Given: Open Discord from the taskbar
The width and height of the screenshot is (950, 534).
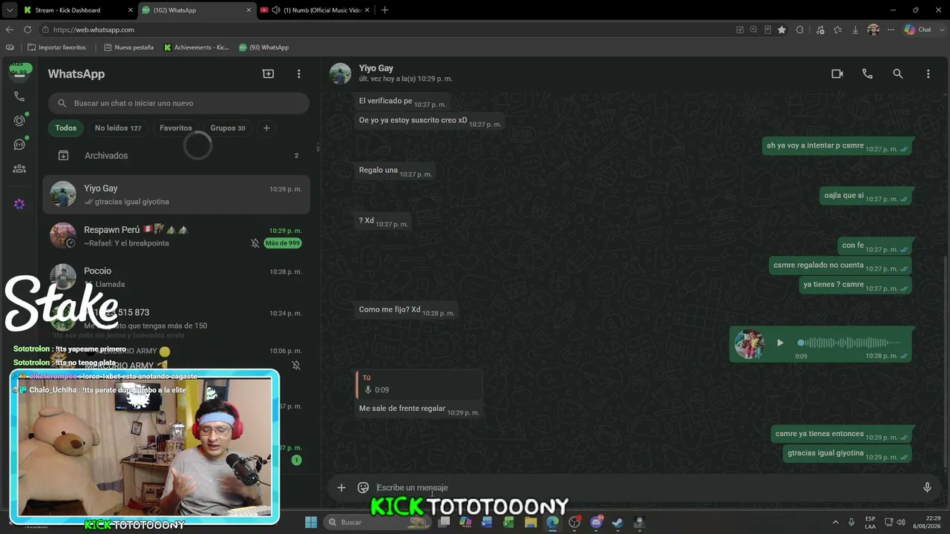Looking at the screenshot, I should click(x=596, y=522).
